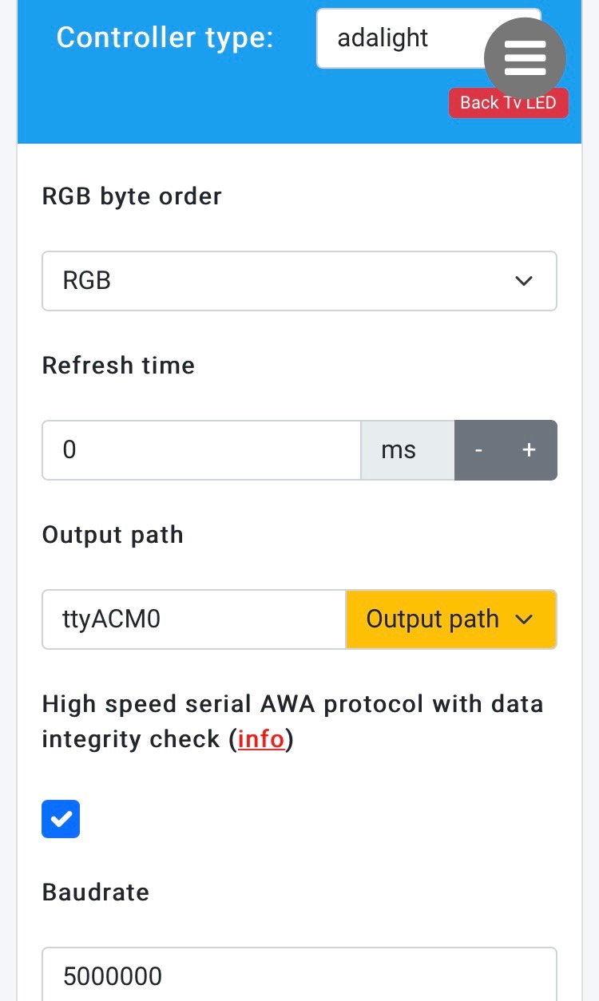Decrease refresh time with the minus button
This screenshot has width=599, height=1001.
[x=478, y=450]
